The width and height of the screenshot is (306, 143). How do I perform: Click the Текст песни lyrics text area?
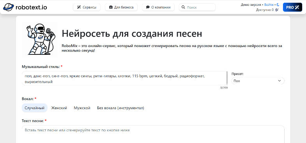pos(153,134)
